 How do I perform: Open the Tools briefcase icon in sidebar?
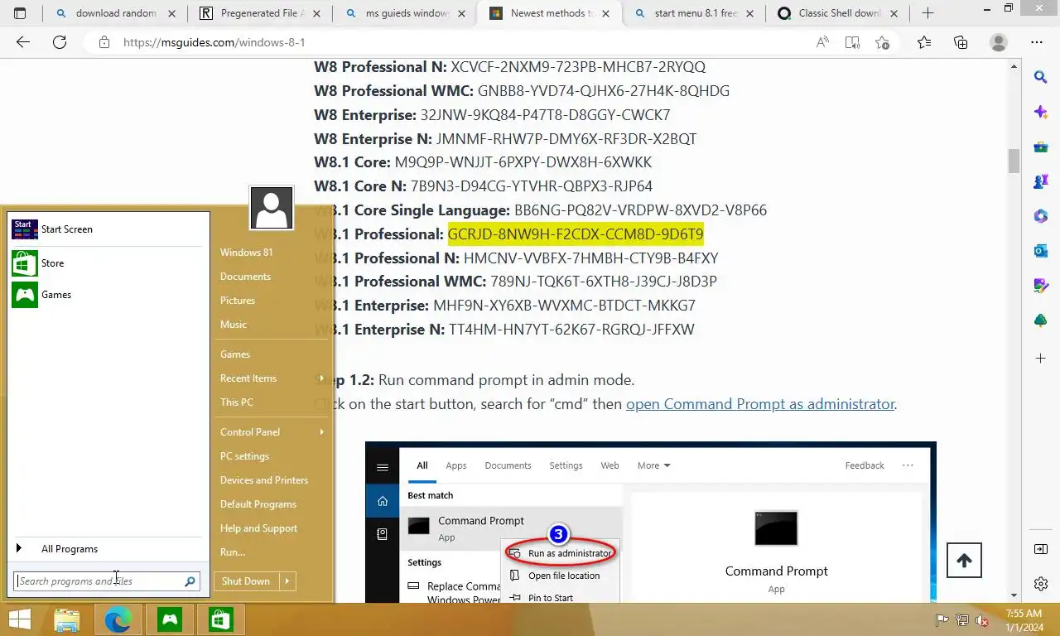(1041, 147)
